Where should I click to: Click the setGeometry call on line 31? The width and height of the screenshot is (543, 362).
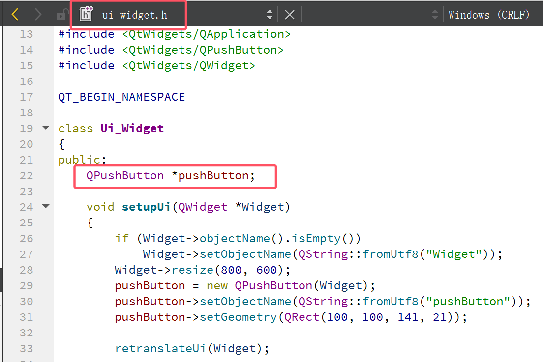(238, 317)
